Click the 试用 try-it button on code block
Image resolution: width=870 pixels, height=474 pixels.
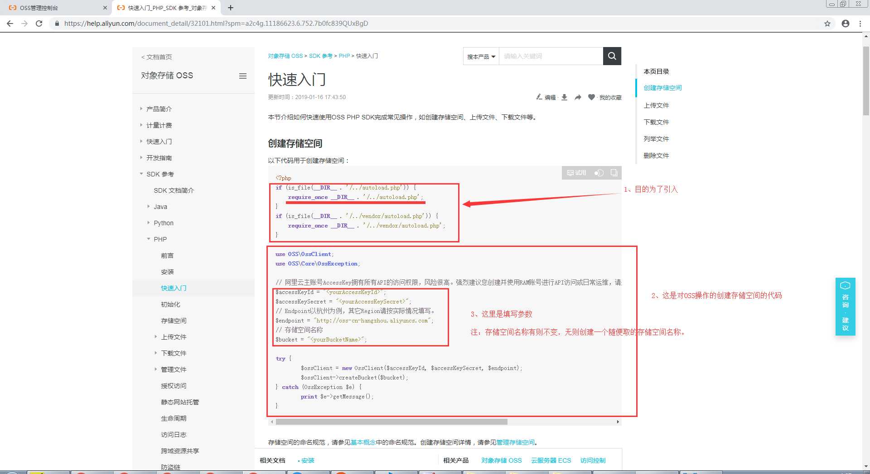pos(576,173)
